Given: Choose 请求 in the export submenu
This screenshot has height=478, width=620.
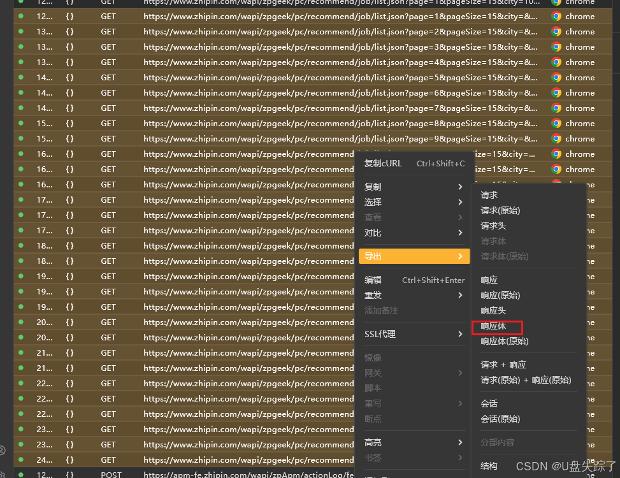Looking at the screenshot, I should (x=489, y=195).
